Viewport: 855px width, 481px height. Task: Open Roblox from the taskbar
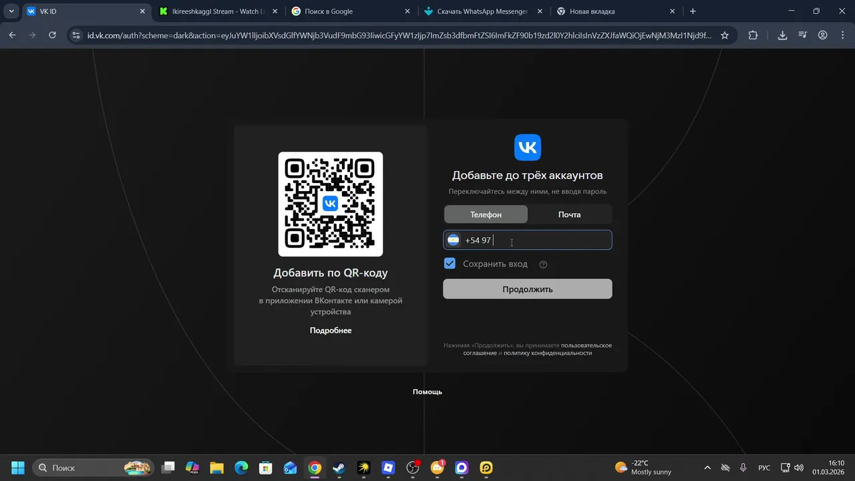tap(388, 468)
